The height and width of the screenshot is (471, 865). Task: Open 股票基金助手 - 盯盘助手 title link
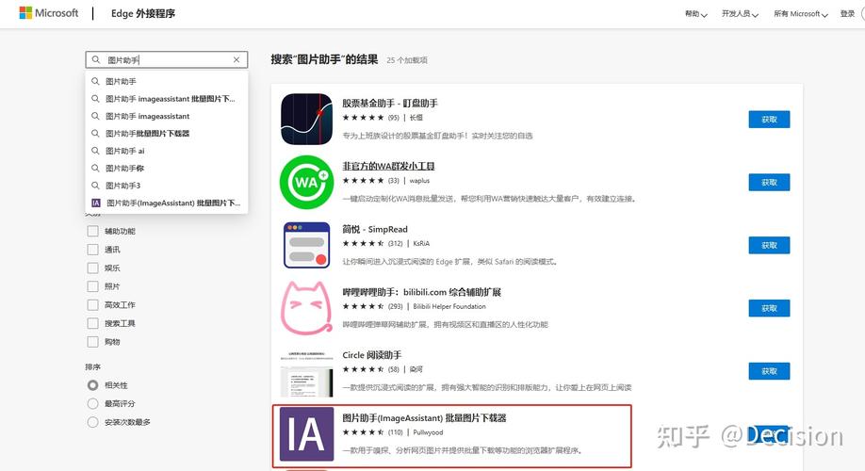click(390, 103)
